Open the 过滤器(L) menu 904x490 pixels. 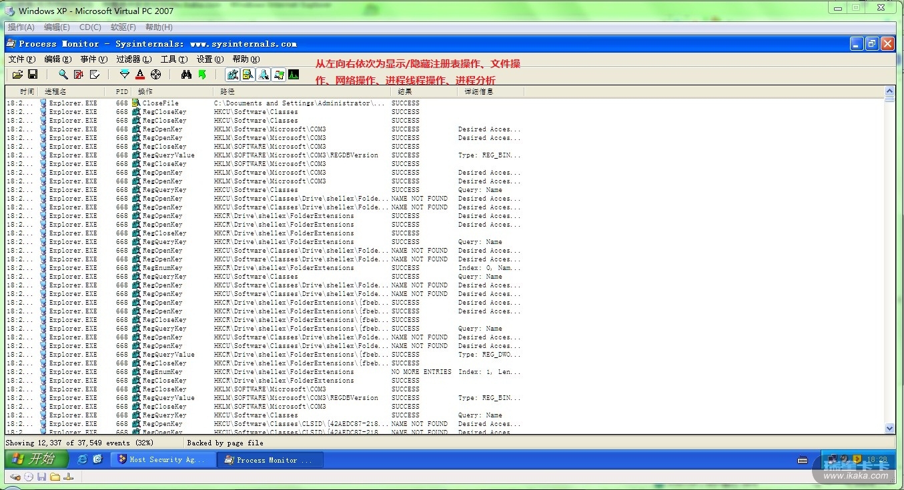click(133, 59)
